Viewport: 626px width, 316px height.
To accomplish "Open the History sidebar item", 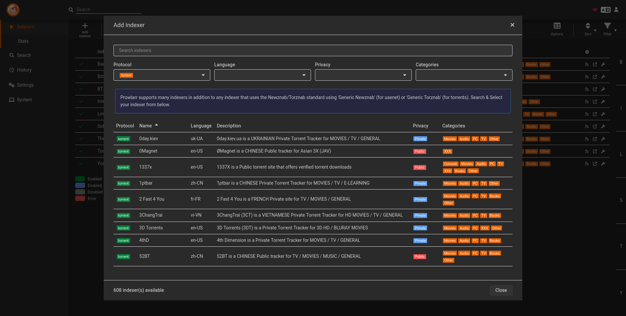I will (x=24, y=70).
